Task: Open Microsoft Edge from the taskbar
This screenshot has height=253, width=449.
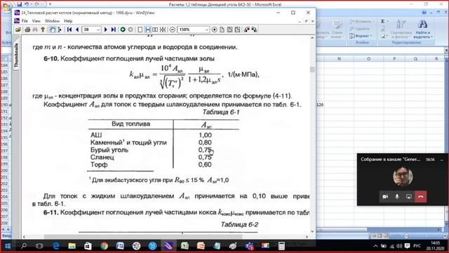Action: click(x=55, y=246)
